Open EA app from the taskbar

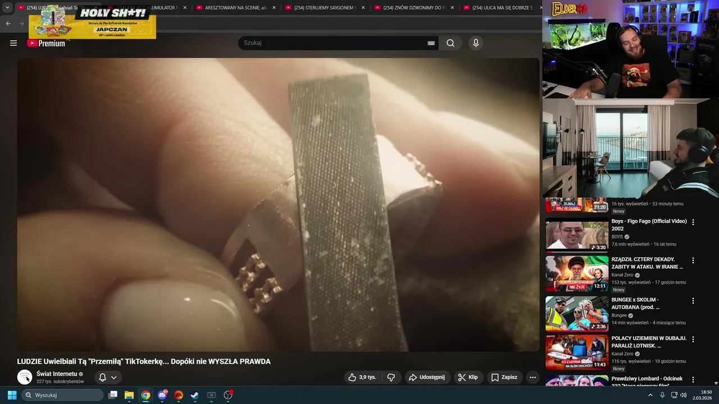click(179, 395)
